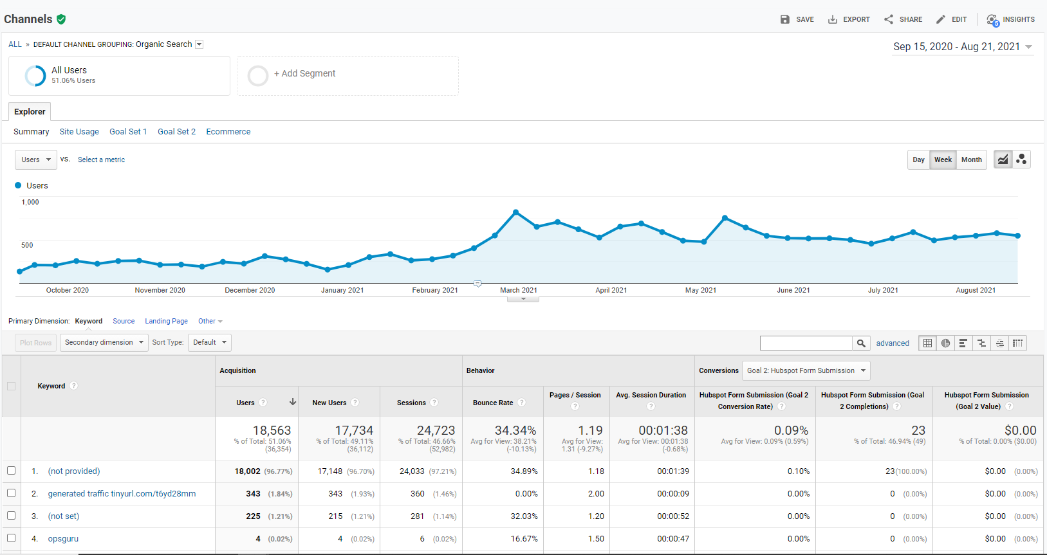Select the Performance bar view icon
The image size is (1047, 555).
(963, 343)
